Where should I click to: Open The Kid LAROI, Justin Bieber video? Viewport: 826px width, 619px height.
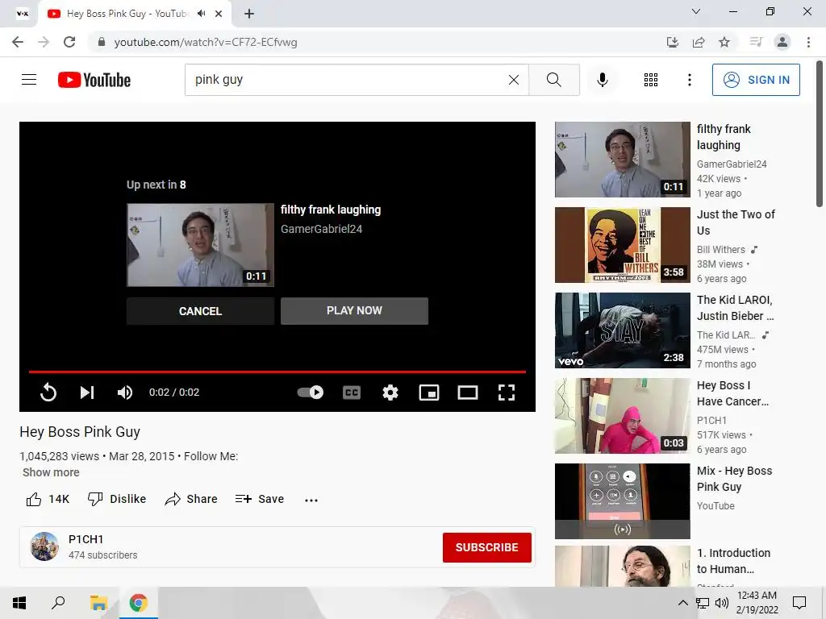622,330
